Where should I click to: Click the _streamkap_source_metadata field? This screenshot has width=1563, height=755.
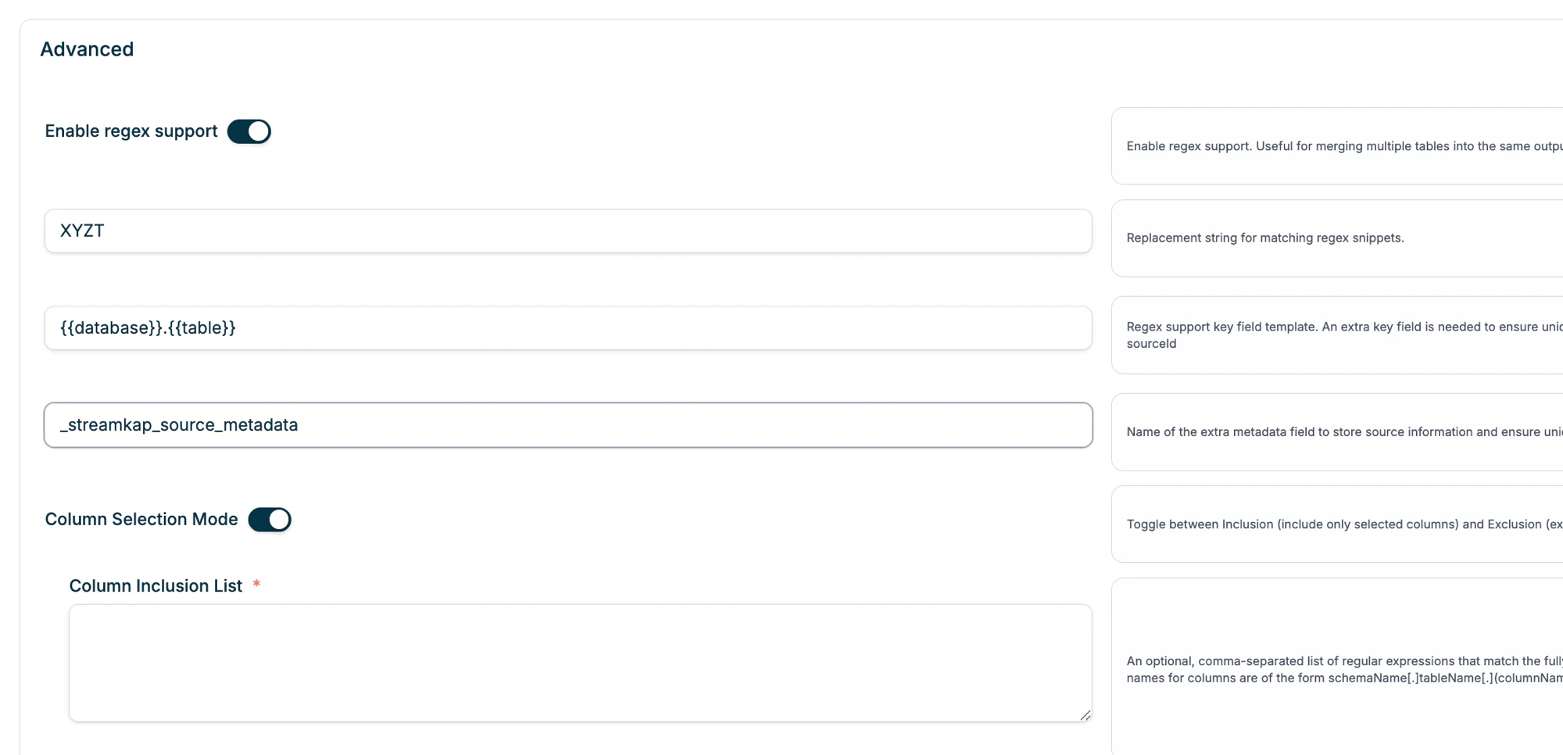tap(568, 424)
